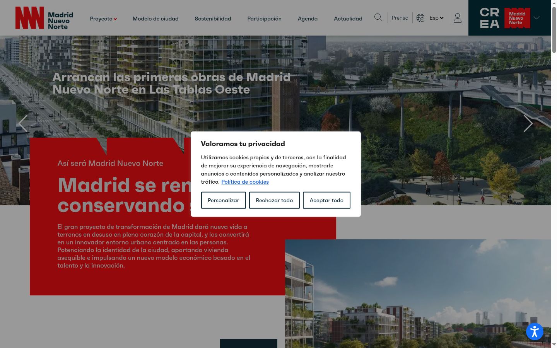Open the accessibility widget icon
557x348 pixels.
coord(535,331)
